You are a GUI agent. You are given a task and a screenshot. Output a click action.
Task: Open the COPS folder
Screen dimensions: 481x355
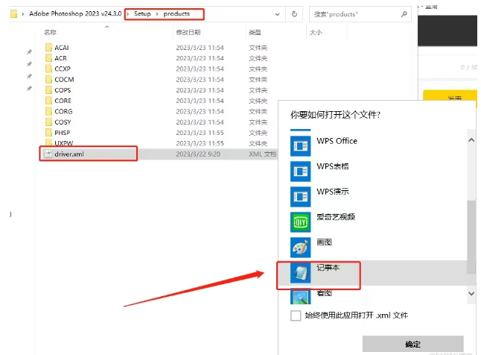pyautogui.click(x=63, y=90)
